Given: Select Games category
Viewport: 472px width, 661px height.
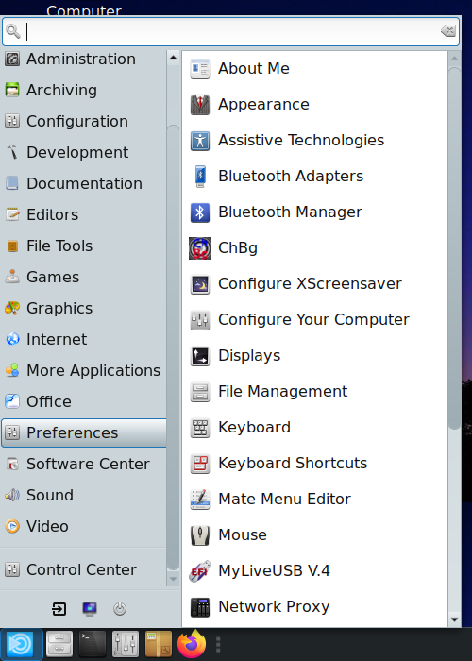Looking at the screenshot, I should pyautogui.click(x=83, y=278).
